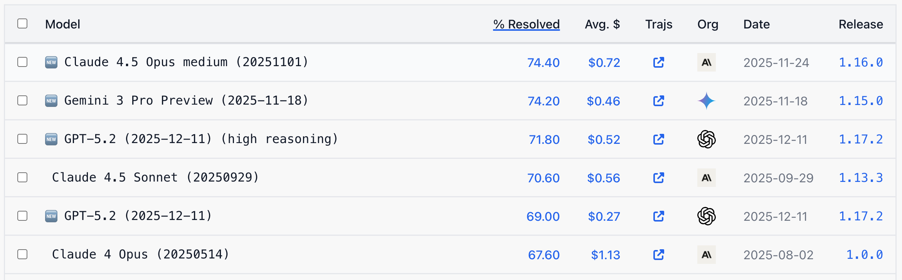902x280 pixels.
Task: Open release 1.16.0 for Claude 4.5 Opus
Action: (860, 62)
